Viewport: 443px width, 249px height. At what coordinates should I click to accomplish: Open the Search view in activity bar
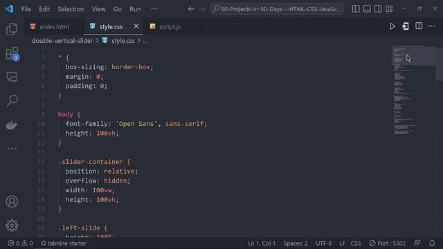click(12, 101)
